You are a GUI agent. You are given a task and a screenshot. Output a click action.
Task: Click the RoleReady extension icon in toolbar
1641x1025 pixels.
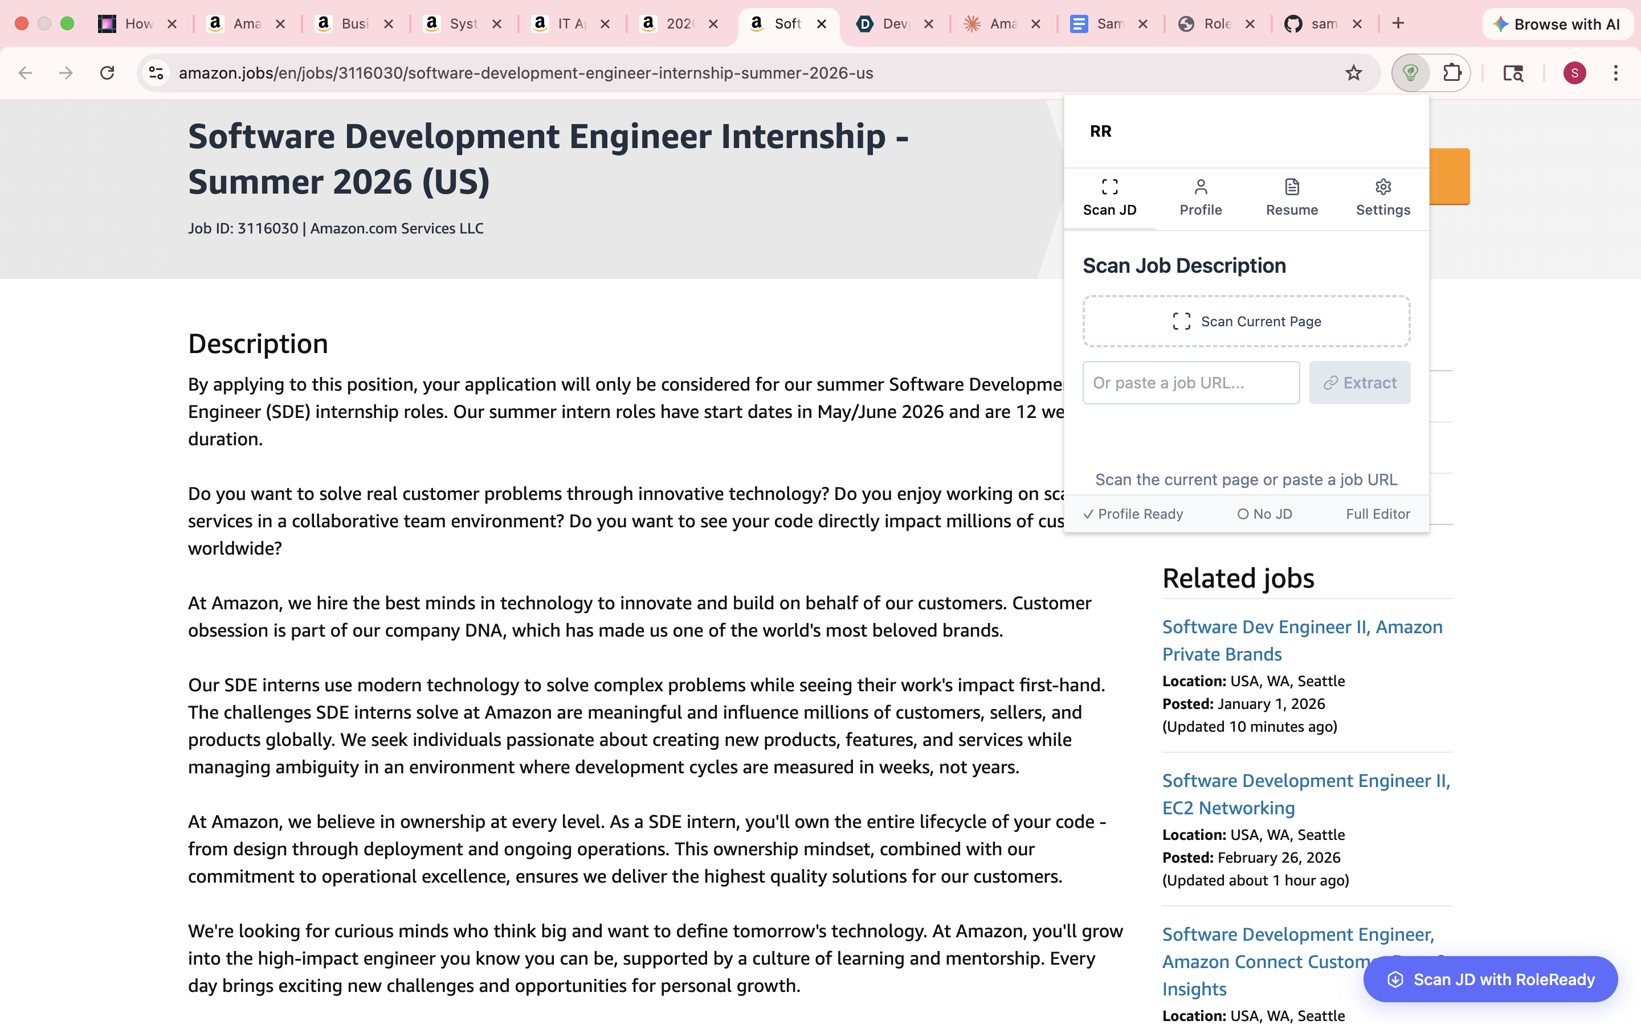(1411, 72)
